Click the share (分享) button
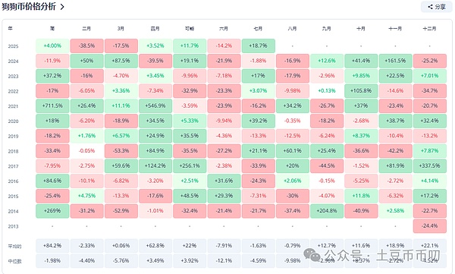Screen dimensions: 455x274 [436, 7]
